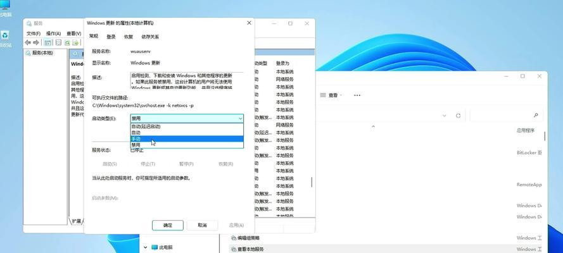This screenshot has width=563, height=253.
Task: Toggle the console tree icon in Services toolbar
Action: point(47,42)
